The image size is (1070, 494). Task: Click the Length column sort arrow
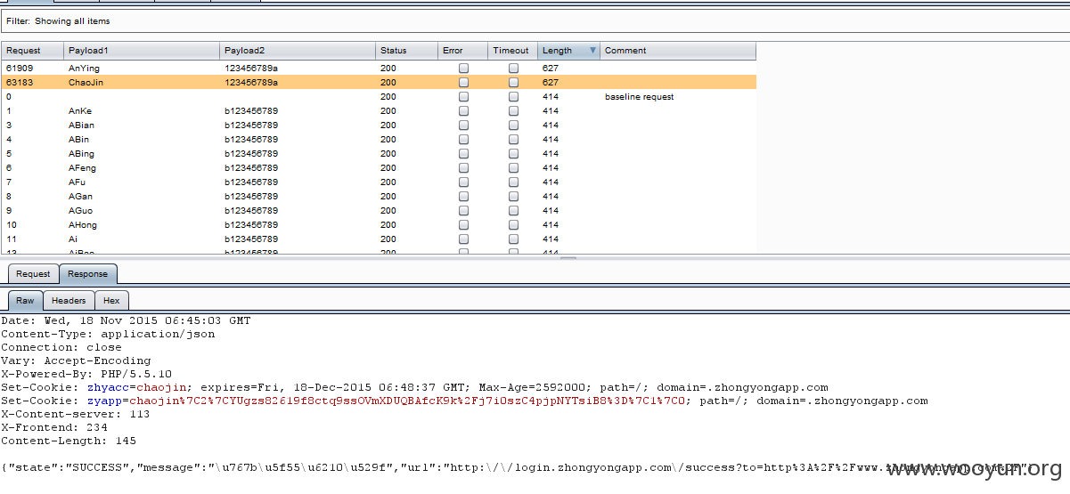click(x=592, y=51)
